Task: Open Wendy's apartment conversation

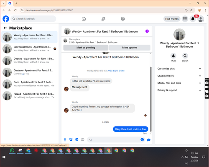Action: 29,37
